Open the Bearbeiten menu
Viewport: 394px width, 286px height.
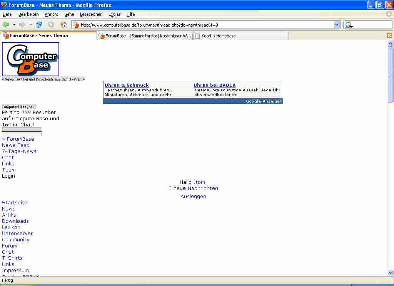(x=28, y=14)
